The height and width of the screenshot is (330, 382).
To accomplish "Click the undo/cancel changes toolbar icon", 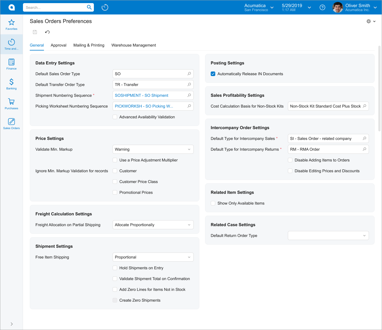I will pos(47,32).
